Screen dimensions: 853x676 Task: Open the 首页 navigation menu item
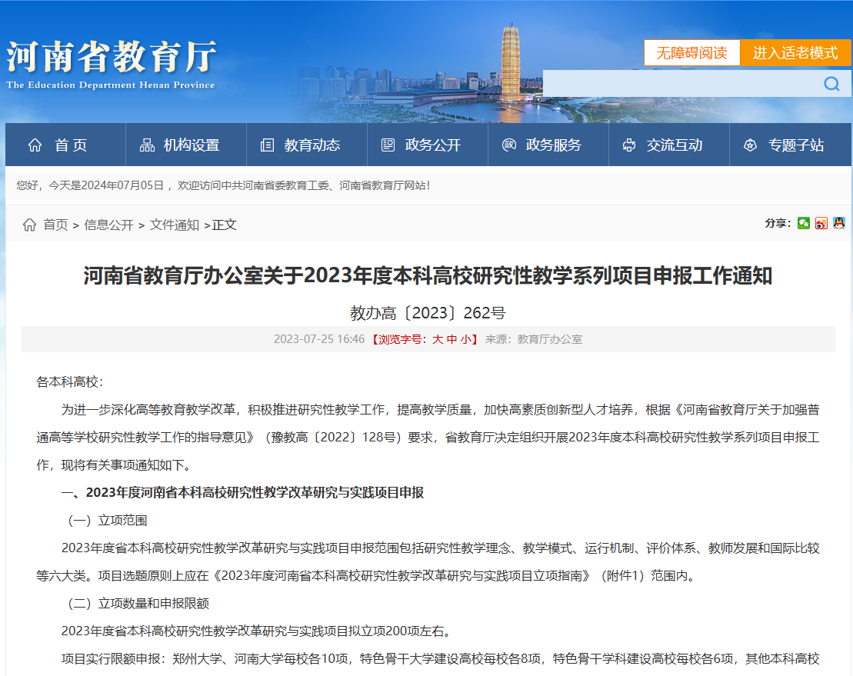(x=71, y=145)
